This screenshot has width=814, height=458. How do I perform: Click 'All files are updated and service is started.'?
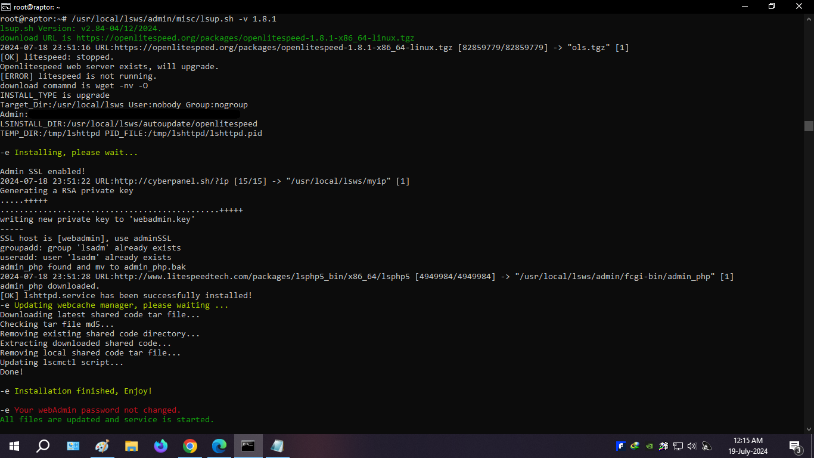click(x=107, y=420)
